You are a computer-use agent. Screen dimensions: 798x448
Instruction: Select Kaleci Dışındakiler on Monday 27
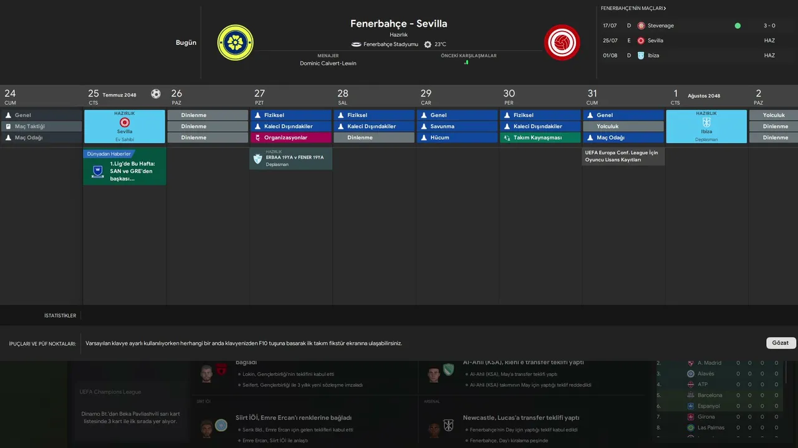[x=291, y=126]
